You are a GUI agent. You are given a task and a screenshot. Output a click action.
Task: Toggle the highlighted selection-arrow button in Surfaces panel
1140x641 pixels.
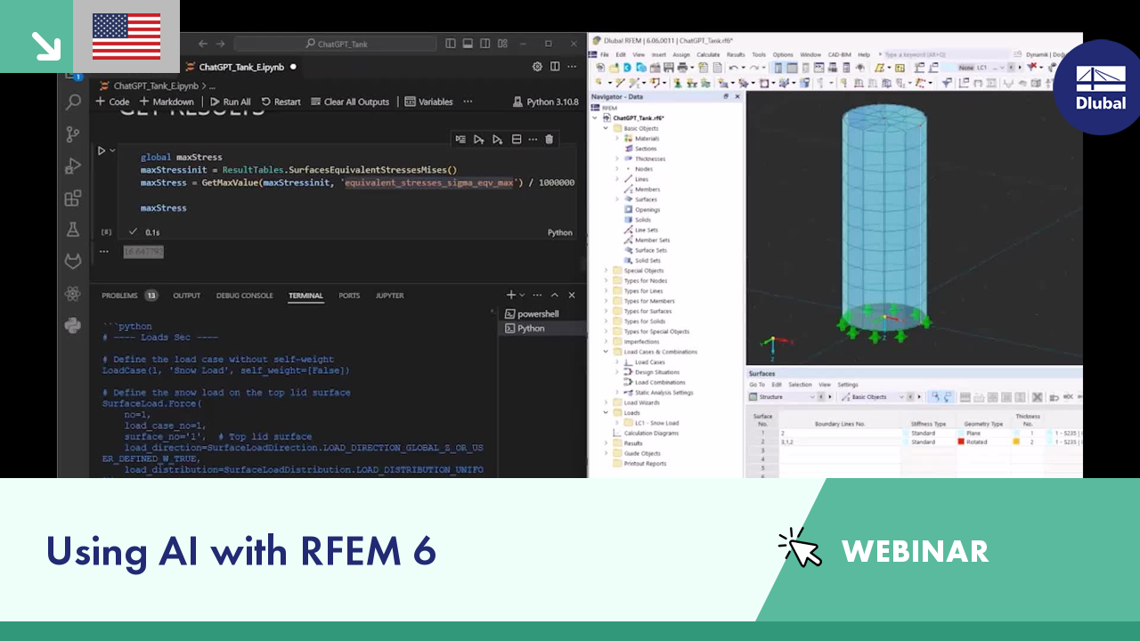click(935, 396)
